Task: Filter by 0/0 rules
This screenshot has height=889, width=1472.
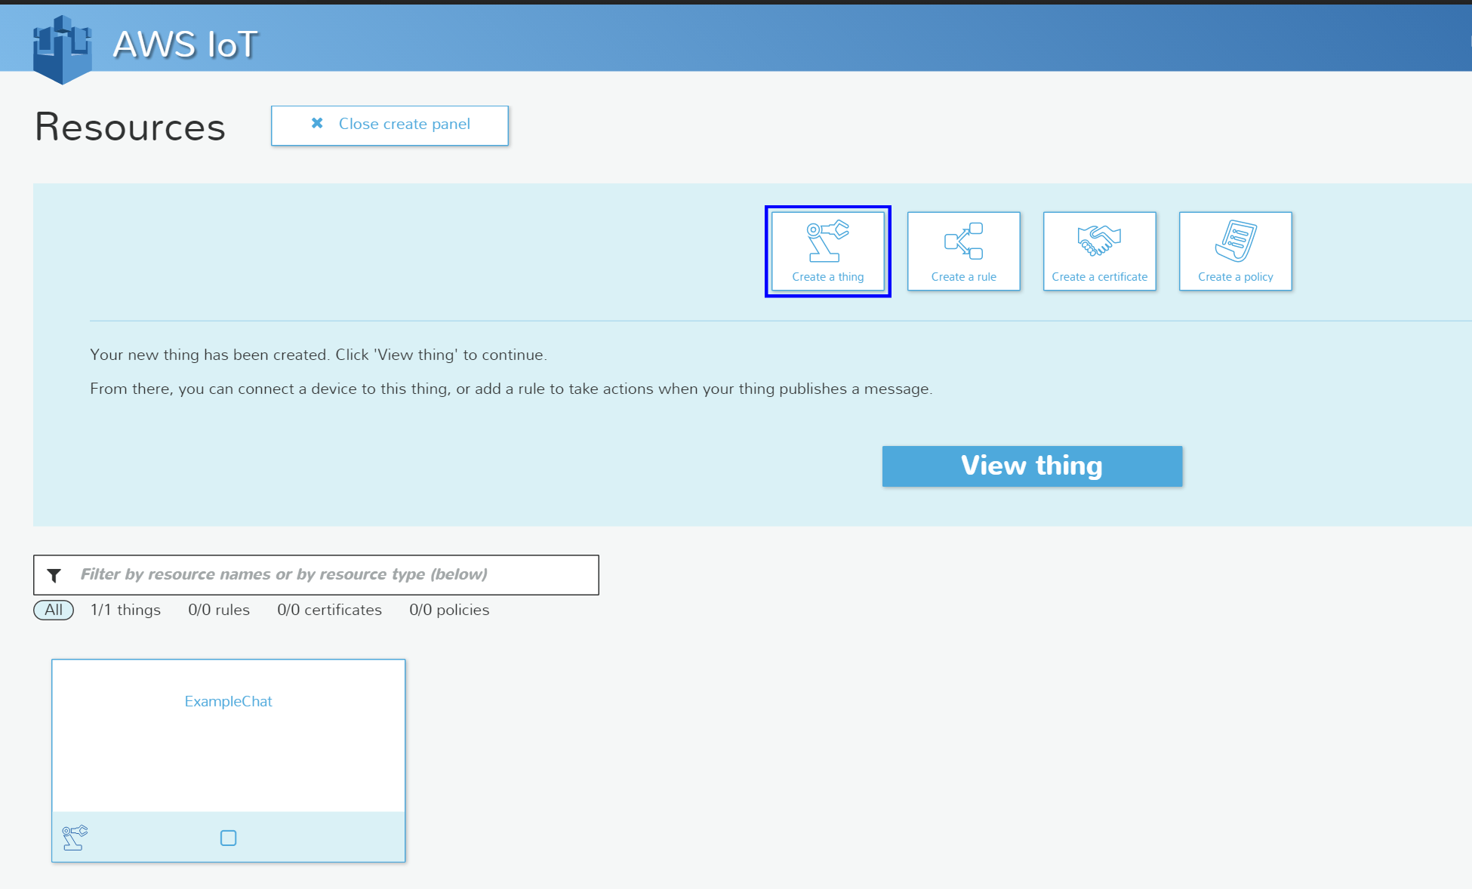Action: tap(219, 610)
